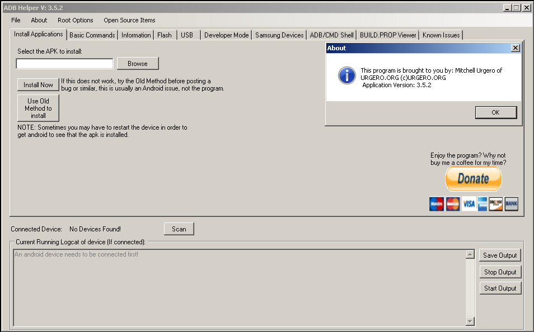Click the logcat scrollbar up arrow
The height and width of the screenshot is (332, 534).
point(470,254)
